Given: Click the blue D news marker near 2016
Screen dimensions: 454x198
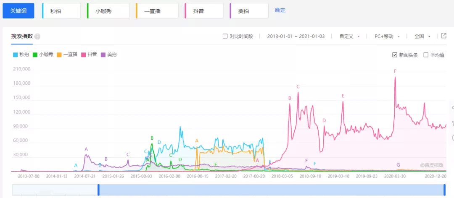Looking at the screenshot, I should pyautogui.click(x=159, y=142).
